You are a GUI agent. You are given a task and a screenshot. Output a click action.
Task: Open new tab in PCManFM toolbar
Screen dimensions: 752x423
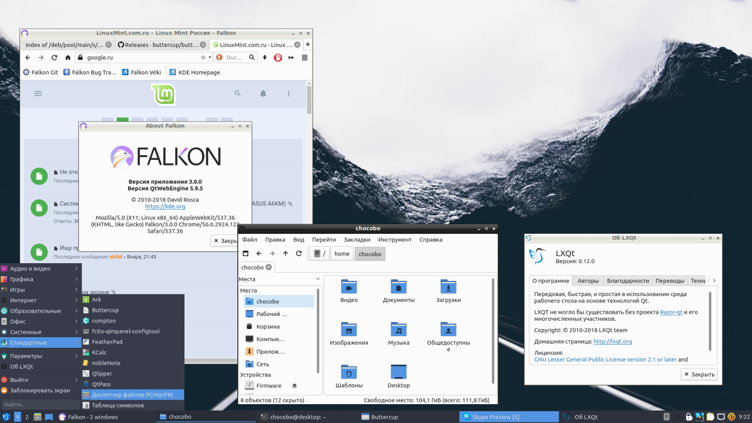246,254
